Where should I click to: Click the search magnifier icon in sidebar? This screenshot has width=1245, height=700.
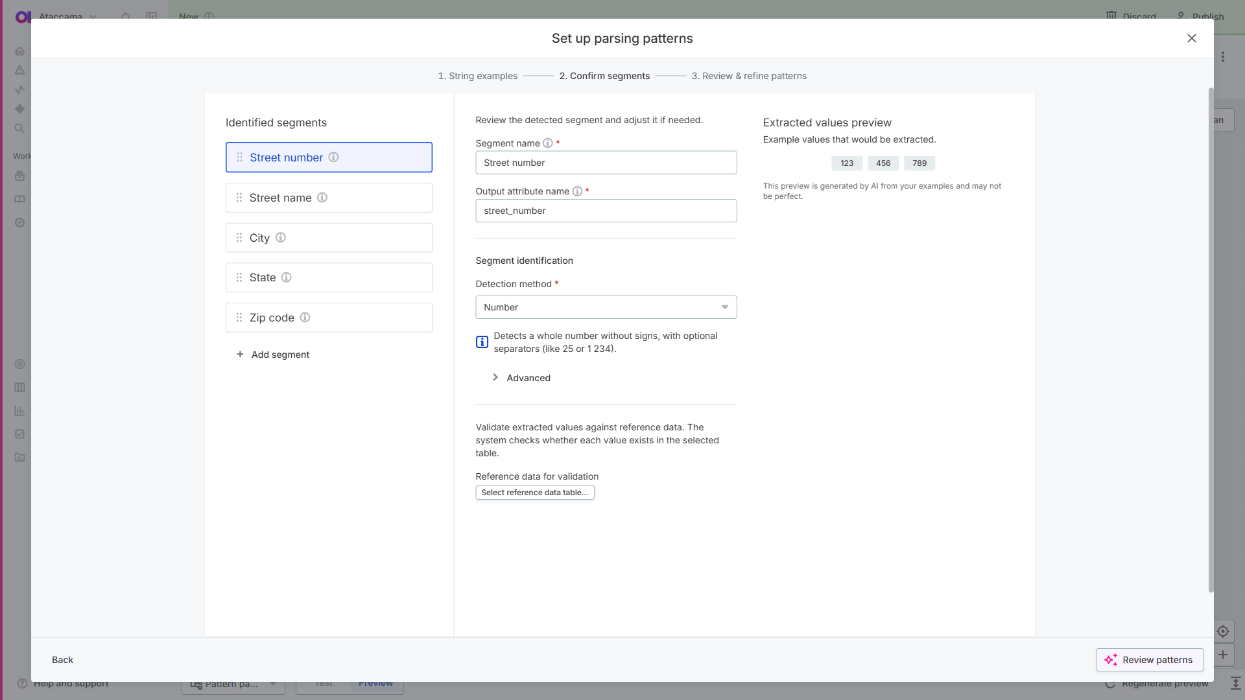19,128
